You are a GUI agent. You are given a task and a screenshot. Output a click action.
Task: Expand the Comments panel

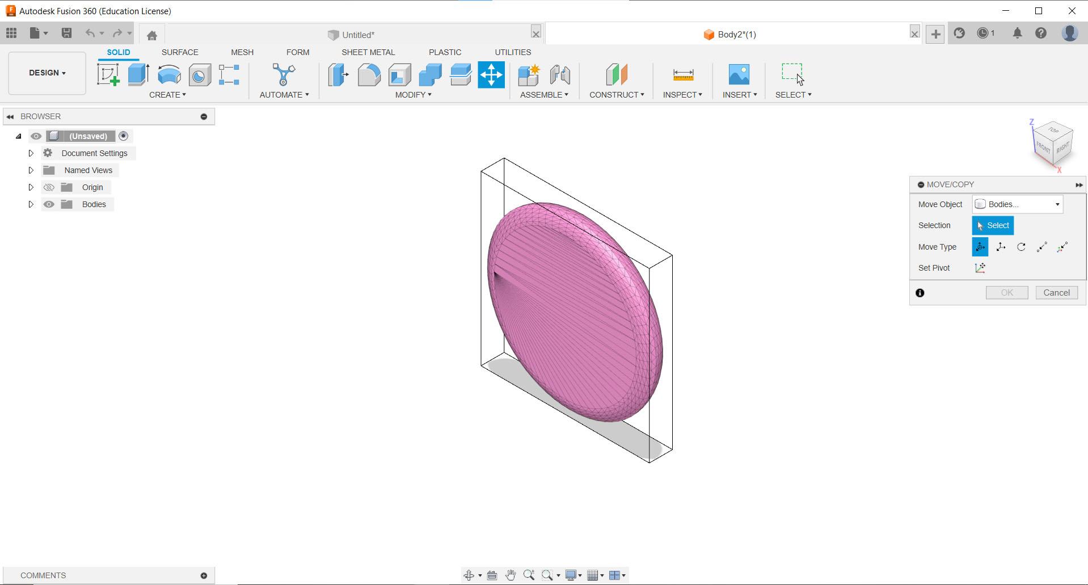click(204, 575)
